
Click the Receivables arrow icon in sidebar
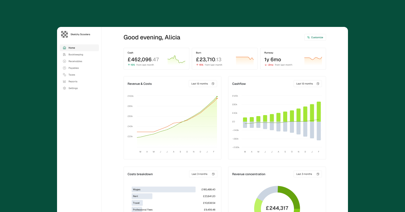(64, 61)
